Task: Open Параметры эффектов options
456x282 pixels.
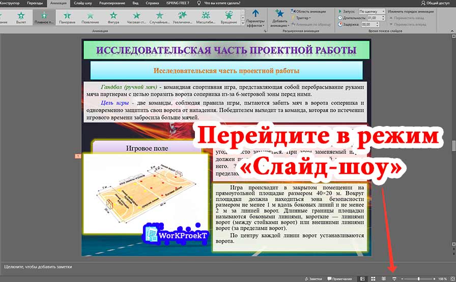Action: pyautogui.click(x=255, y=18)
